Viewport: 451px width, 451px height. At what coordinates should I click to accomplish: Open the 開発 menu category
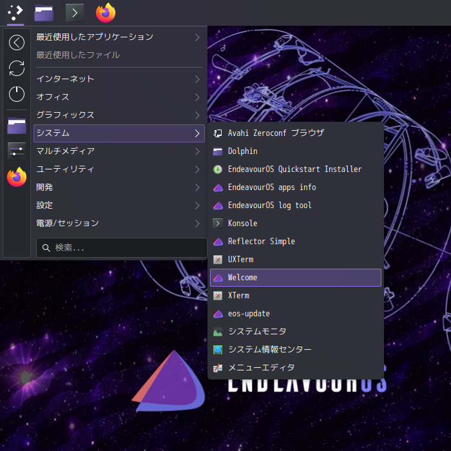click(x=119, y=187)
